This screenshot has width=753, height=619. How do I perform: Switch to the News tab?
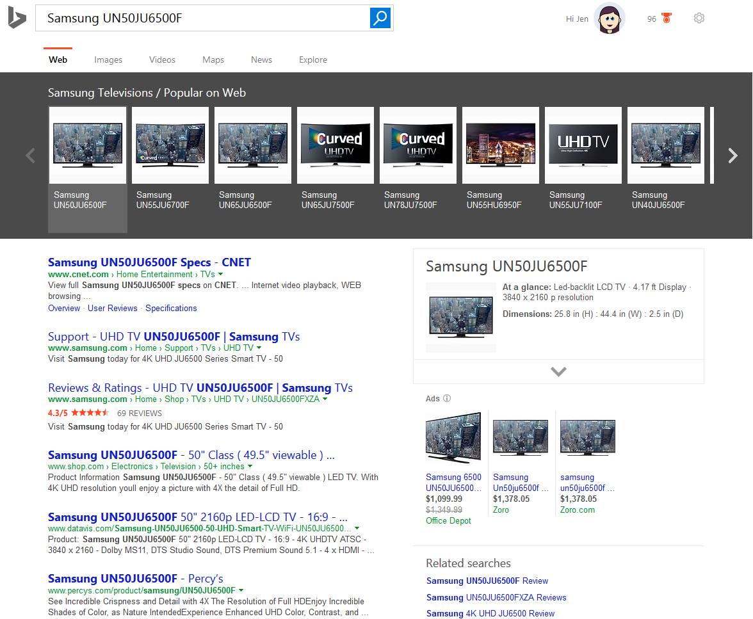(x=261, y=60)
